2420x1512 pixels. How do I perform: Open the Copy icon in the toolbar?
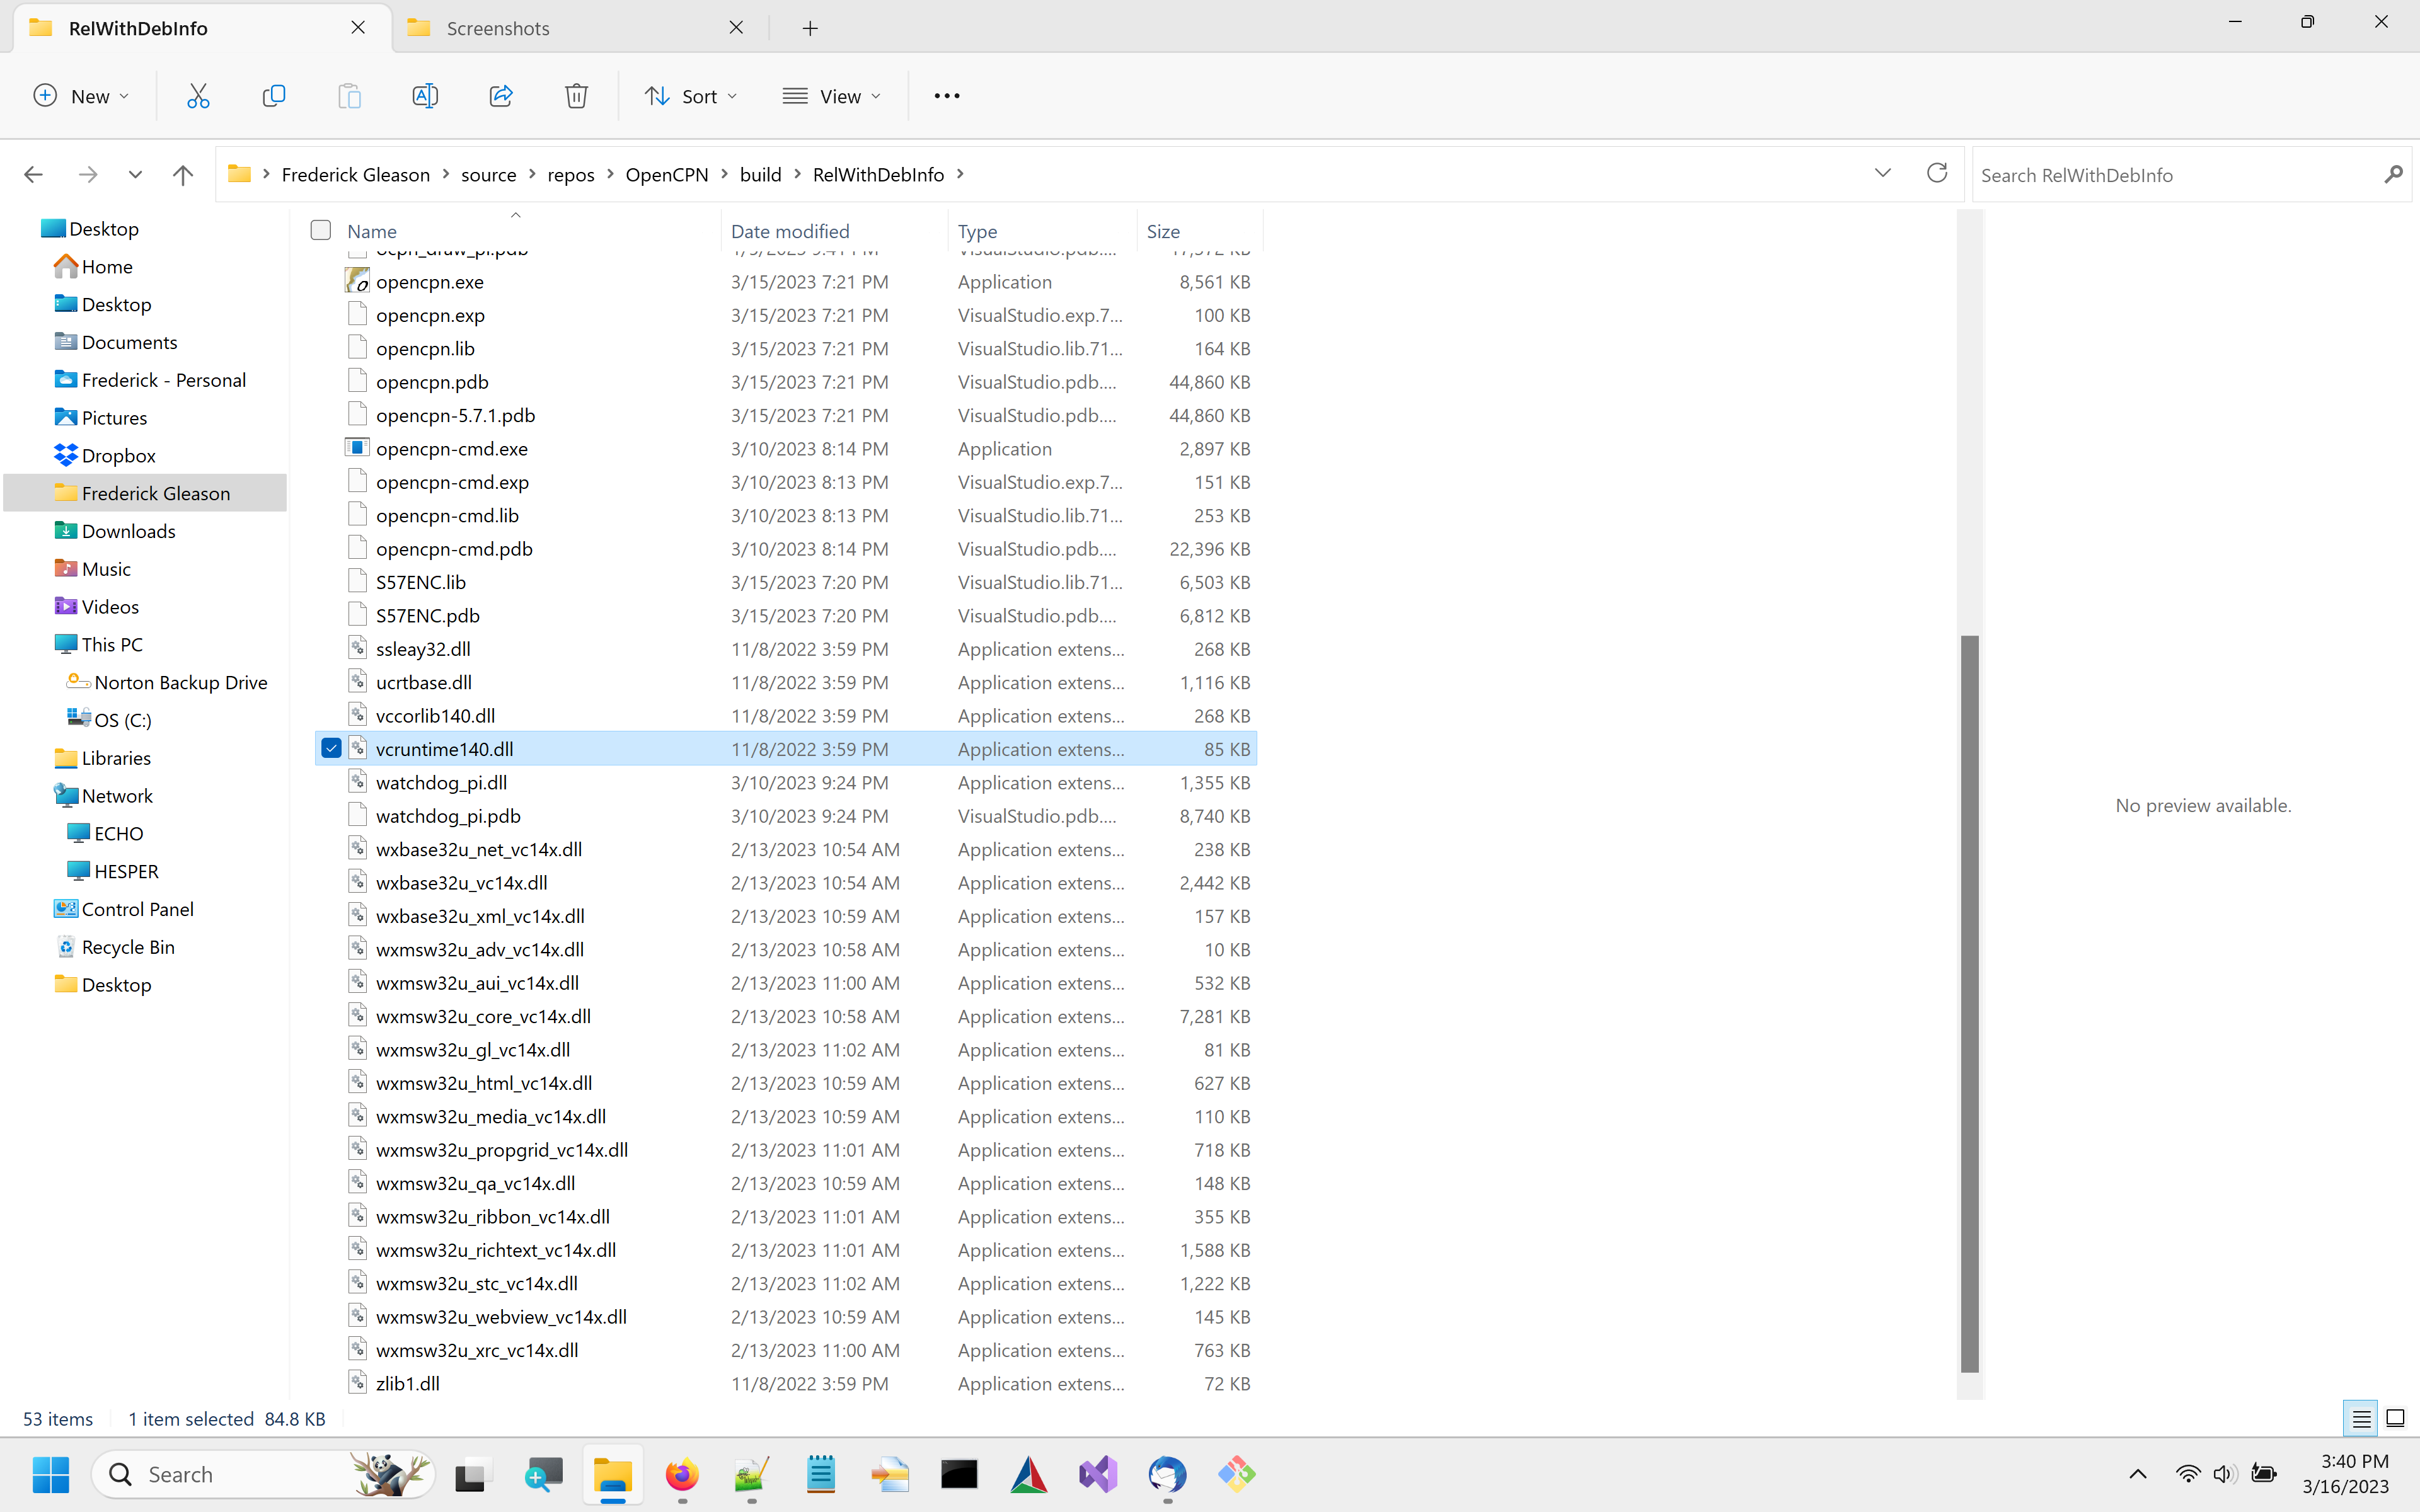tap(273, 96)
